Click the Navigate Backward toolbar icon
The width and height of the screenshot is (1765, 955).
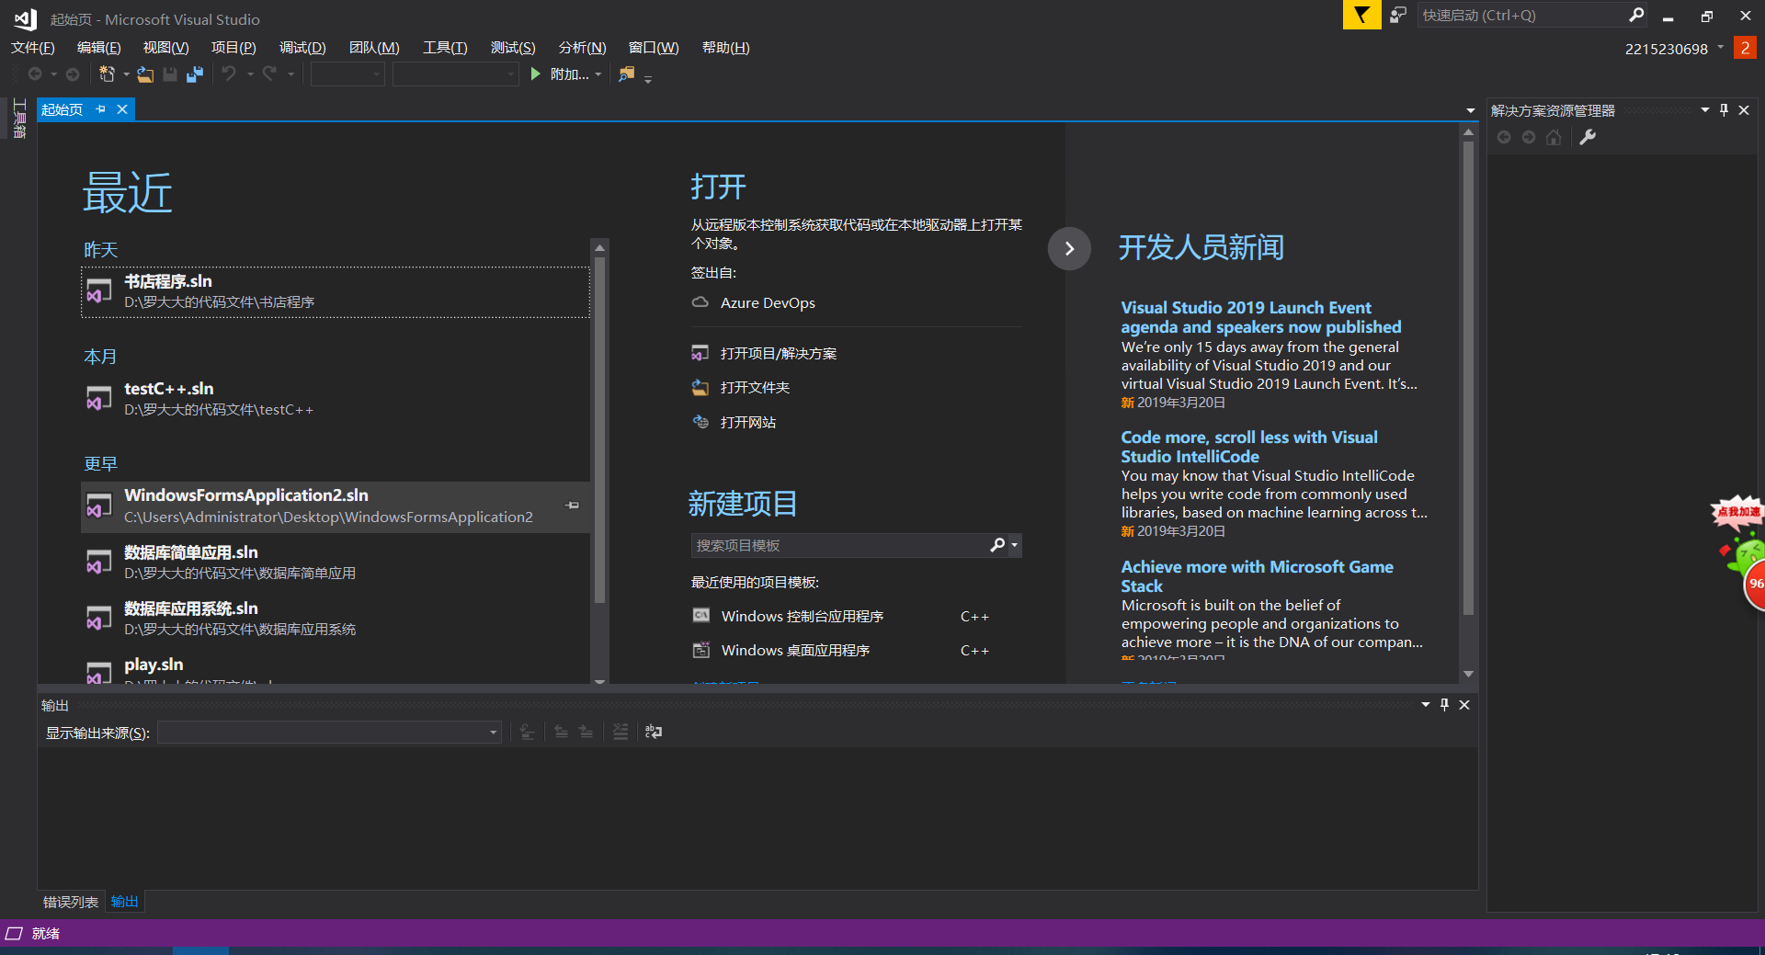(35, 74)
